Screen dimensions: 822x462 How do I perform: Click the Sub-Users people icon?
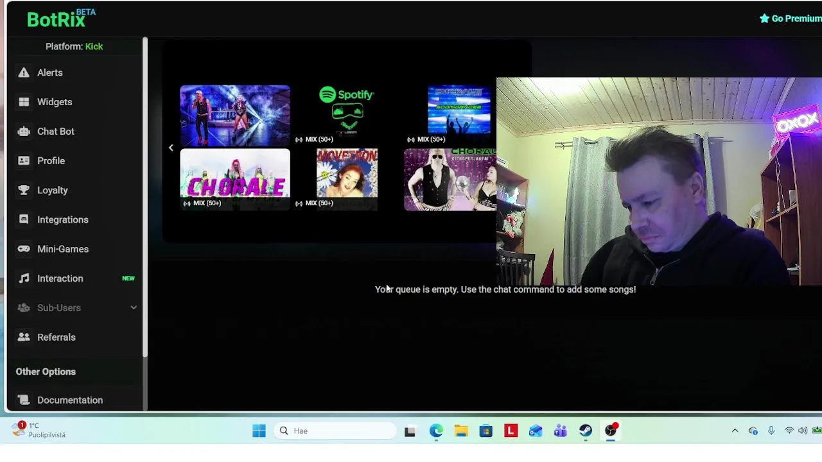point(24,308)
